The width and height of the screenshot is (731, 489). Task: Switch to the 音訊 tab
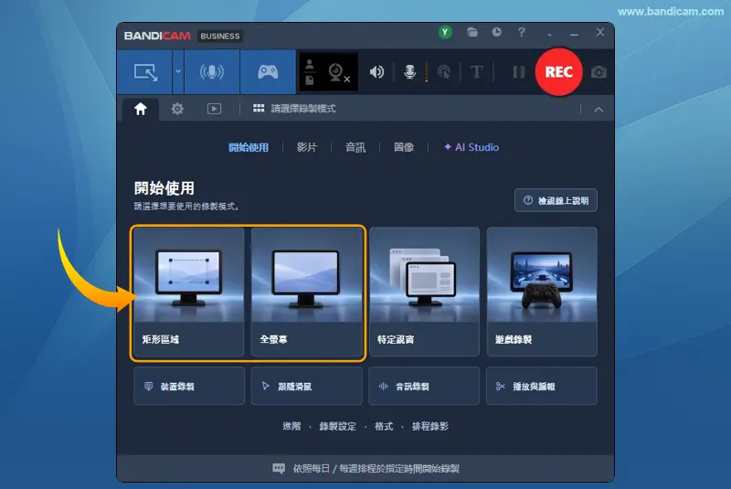(355, 147)
